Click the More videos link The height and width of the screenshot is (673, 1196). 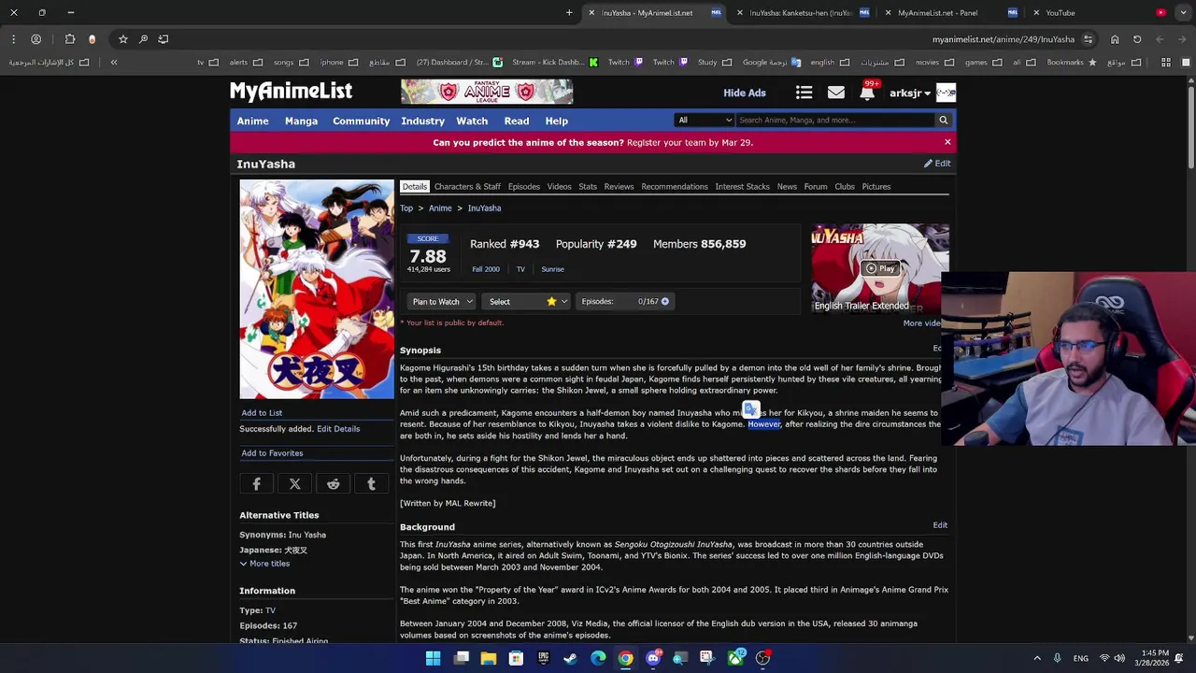point(923,323)
